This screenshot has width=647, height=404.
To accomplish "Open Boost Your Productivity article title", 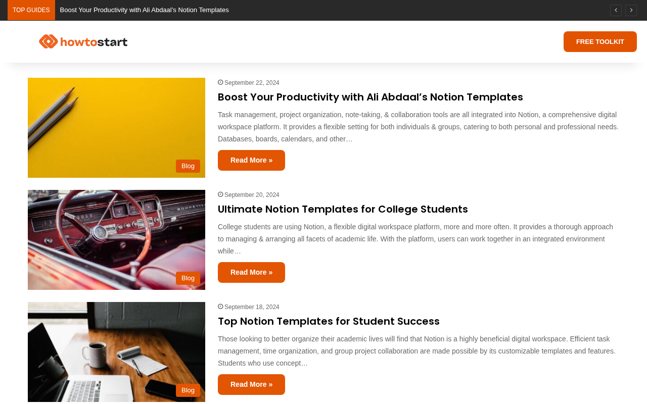I will coord(371,97).
